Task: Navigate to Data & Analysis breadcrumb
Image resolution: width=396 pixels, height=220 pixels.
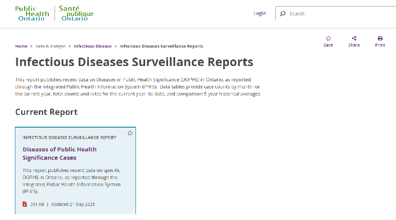Action: click(x=51, y=46)
